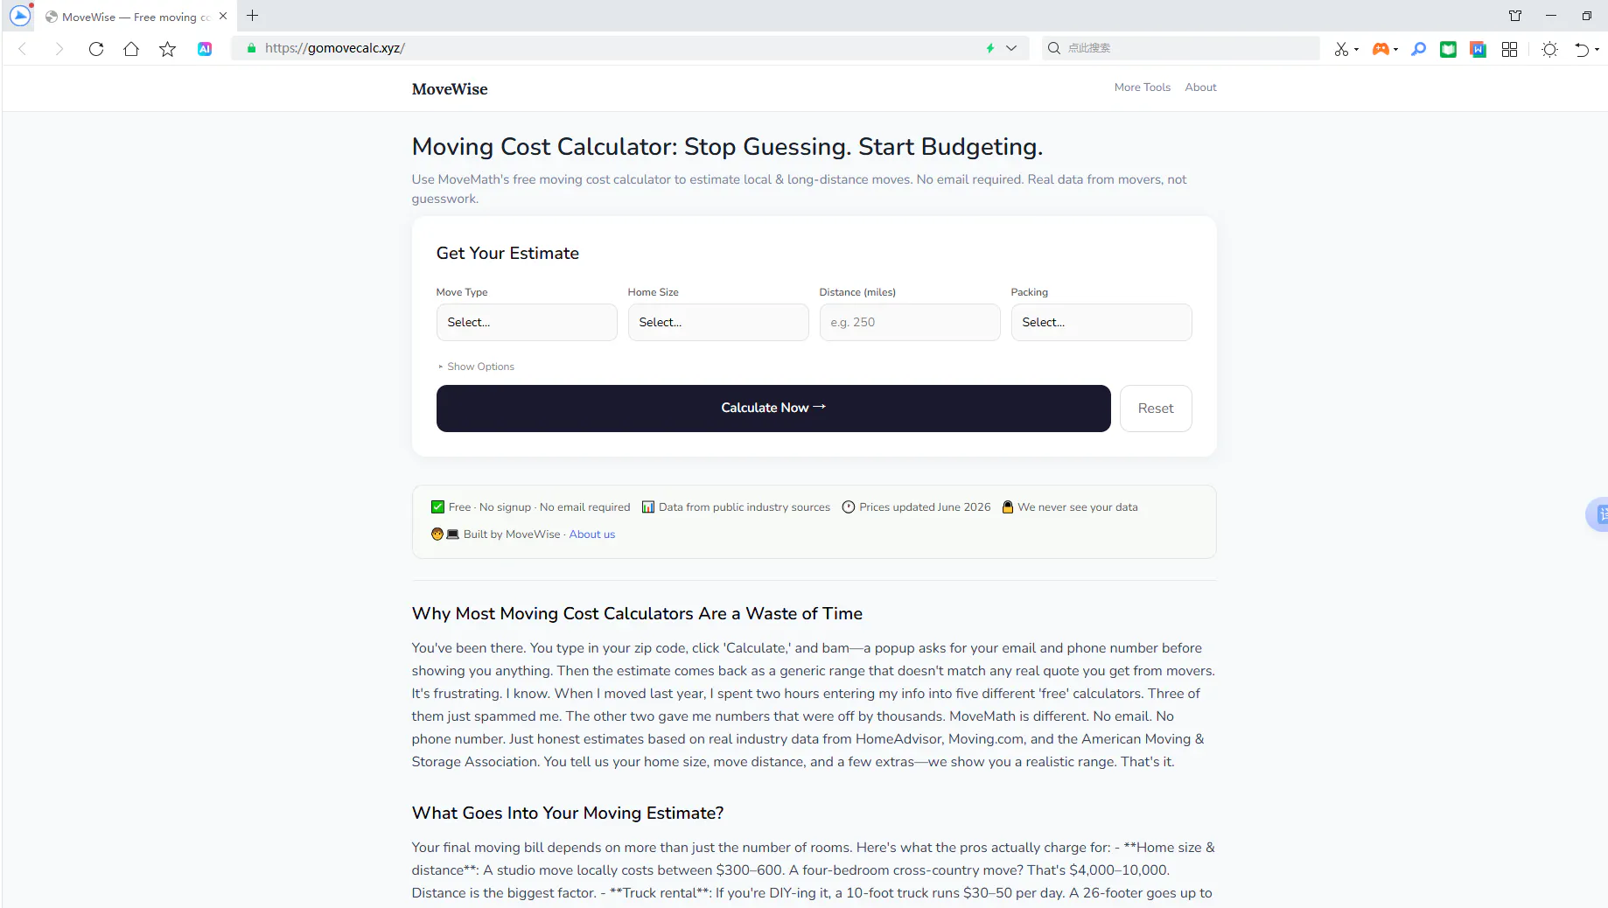The width and height of the screenshot is (1608, 908).
Task: Reload the page with refresh icon
Action: tap(96, 49)
